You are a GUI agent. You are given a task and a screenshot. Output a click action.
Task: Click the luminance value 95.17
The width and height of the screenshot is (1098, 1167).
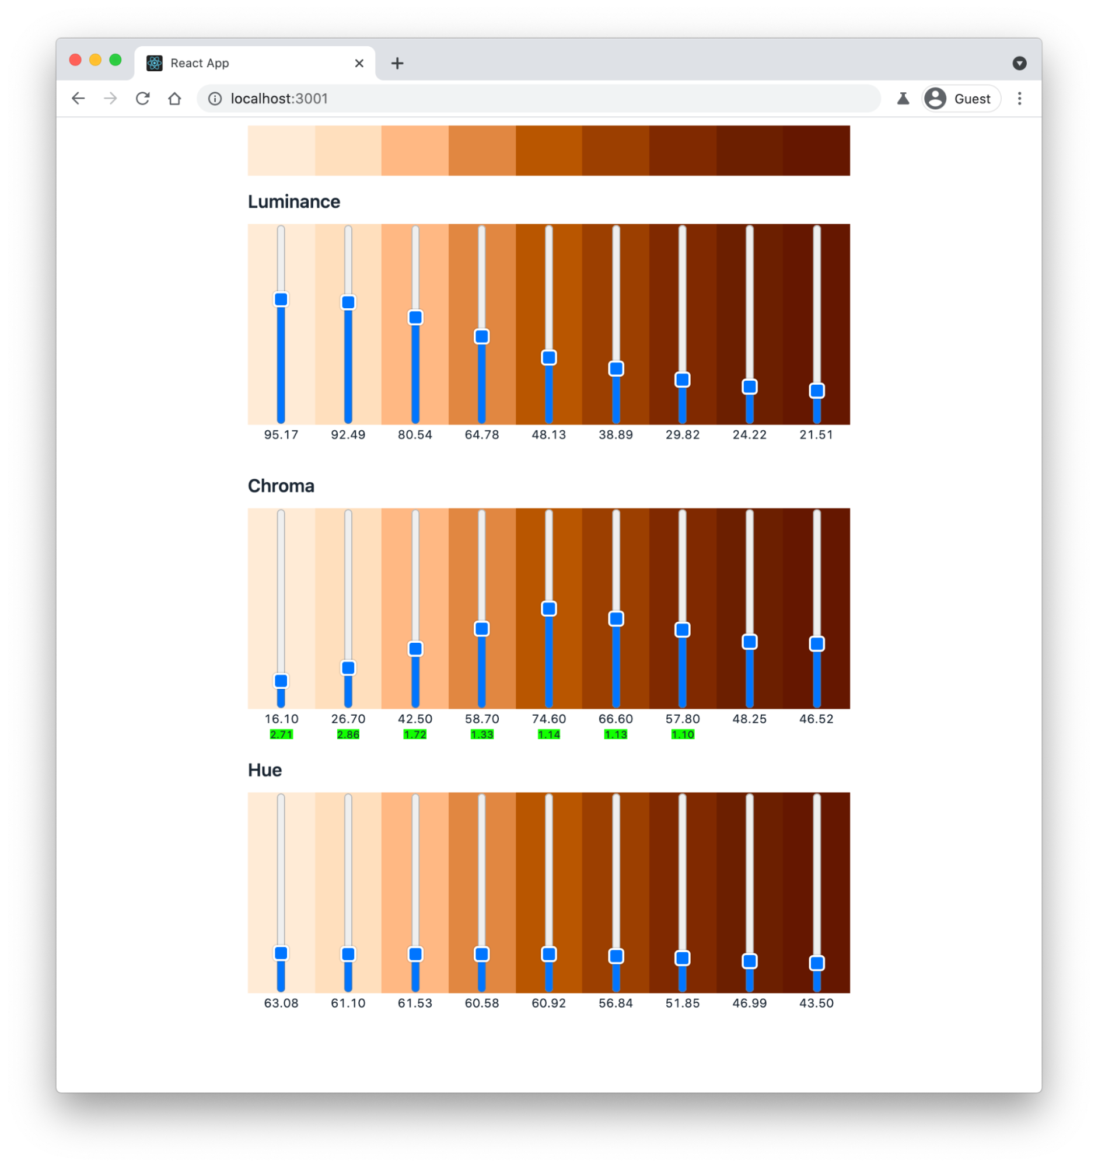[x=281, y=435]
